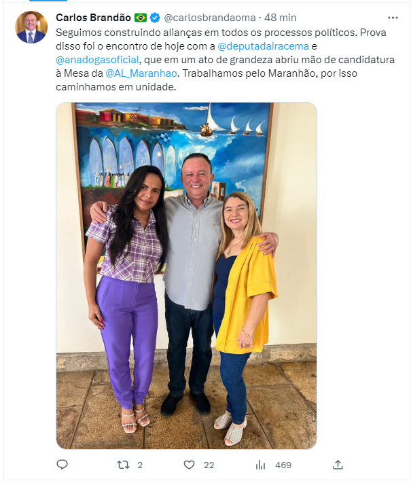
Task: Retweet this post via the arrows icon
Action: tap(124, 465)
